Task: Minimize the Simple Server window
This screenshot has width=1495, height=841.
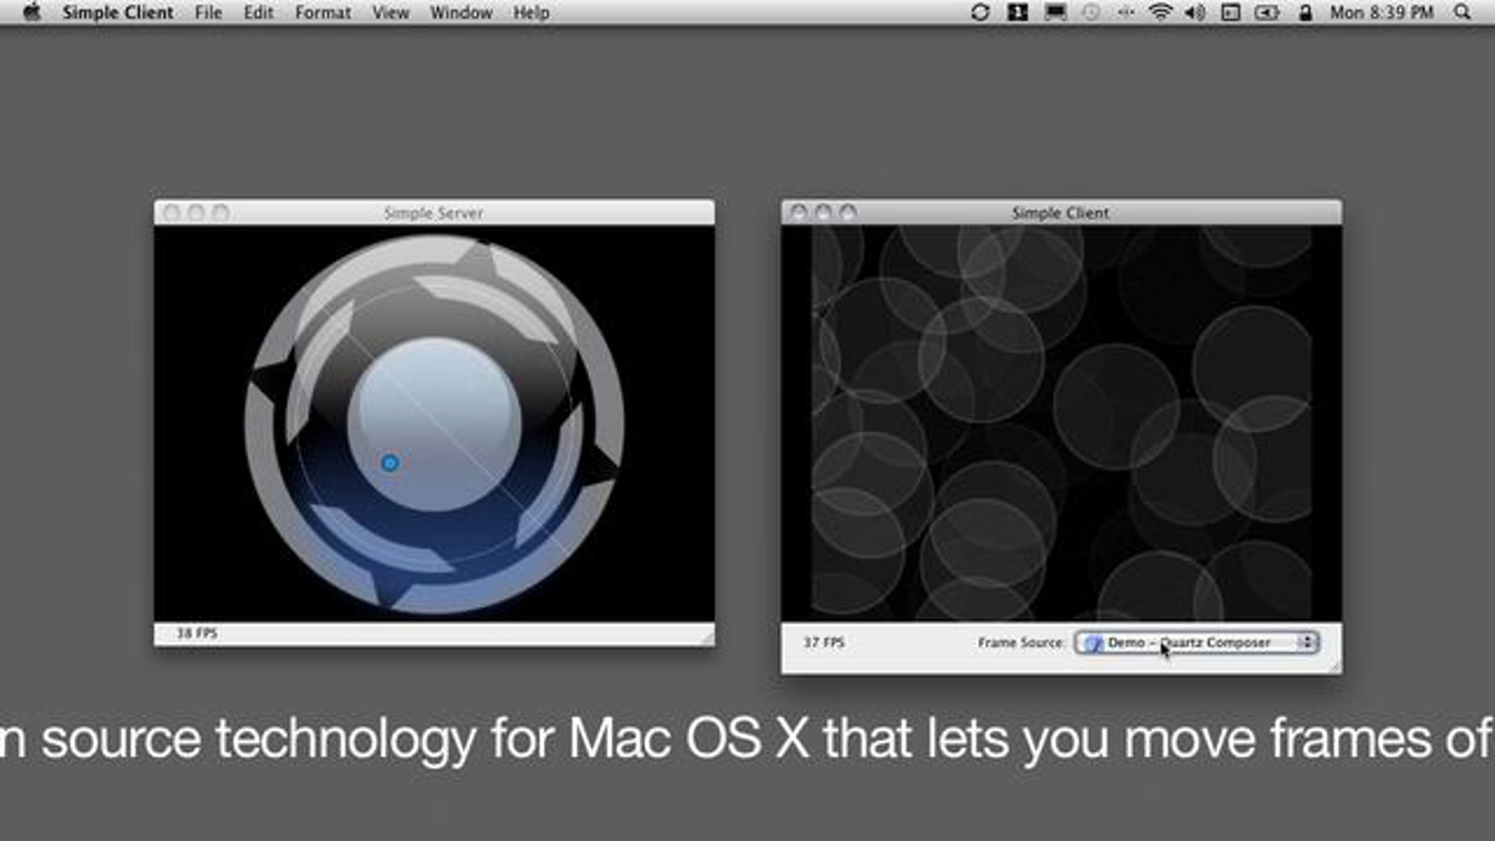Action: pos(196,213)
